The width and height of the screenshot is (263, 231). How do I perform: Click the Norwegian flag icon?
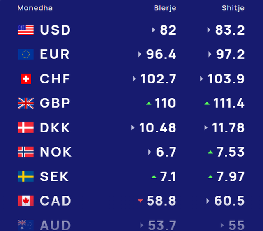click(x=25, y=152)
